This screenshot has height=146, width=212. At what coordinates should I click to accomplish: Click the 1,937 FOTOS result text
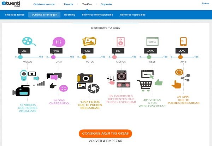[x=90, y=105]
